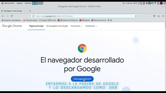Reload the current page
The width and height of the screenshot is (166, 93).
click(x=12, y=16)
